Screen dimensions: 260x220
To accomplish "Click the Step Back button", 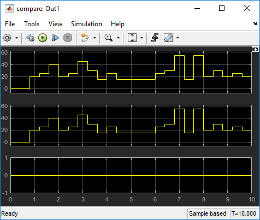I will point(31,38).
